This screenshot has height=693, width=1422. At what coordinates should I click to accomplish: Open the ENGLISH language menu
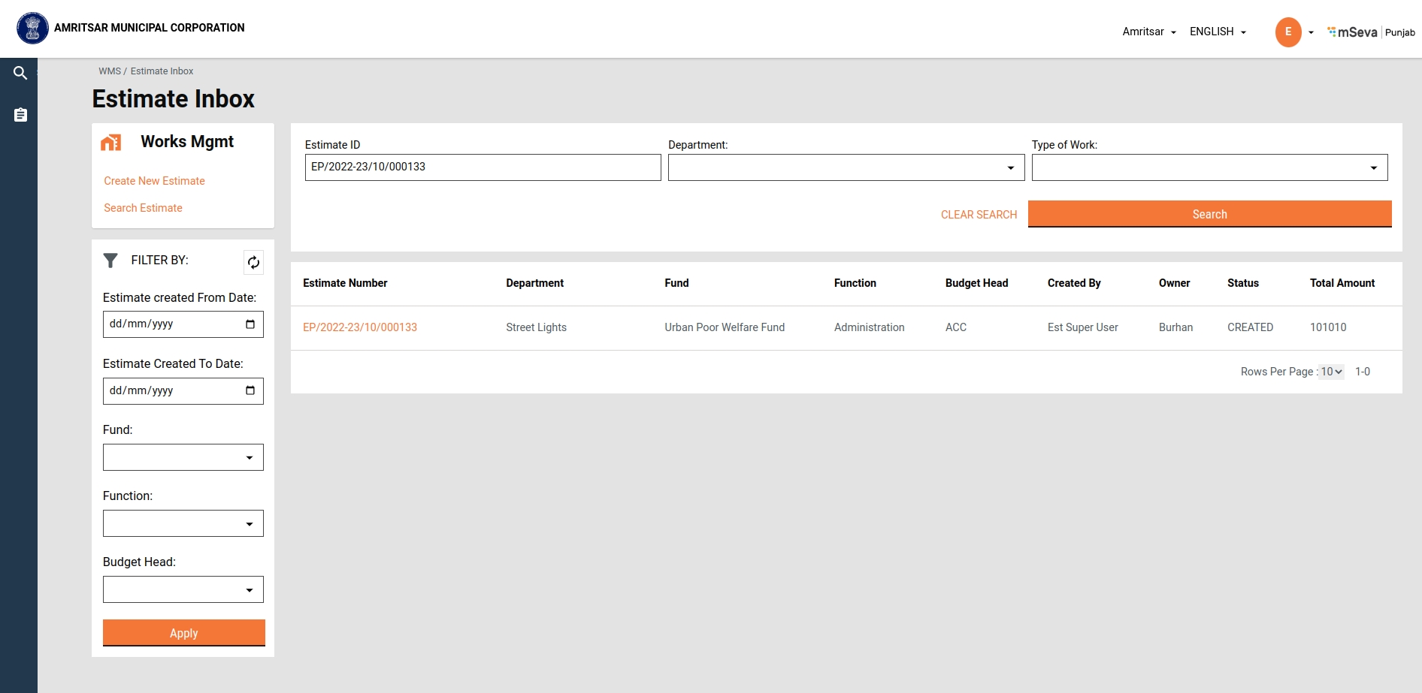click(x=1218, y=32)
